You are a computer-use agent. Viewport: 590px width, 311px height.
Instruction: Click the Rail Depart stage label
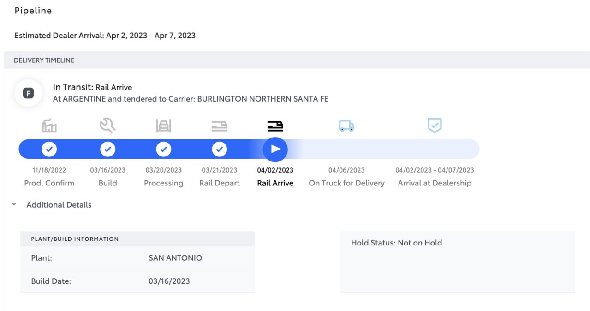(220, 183)
